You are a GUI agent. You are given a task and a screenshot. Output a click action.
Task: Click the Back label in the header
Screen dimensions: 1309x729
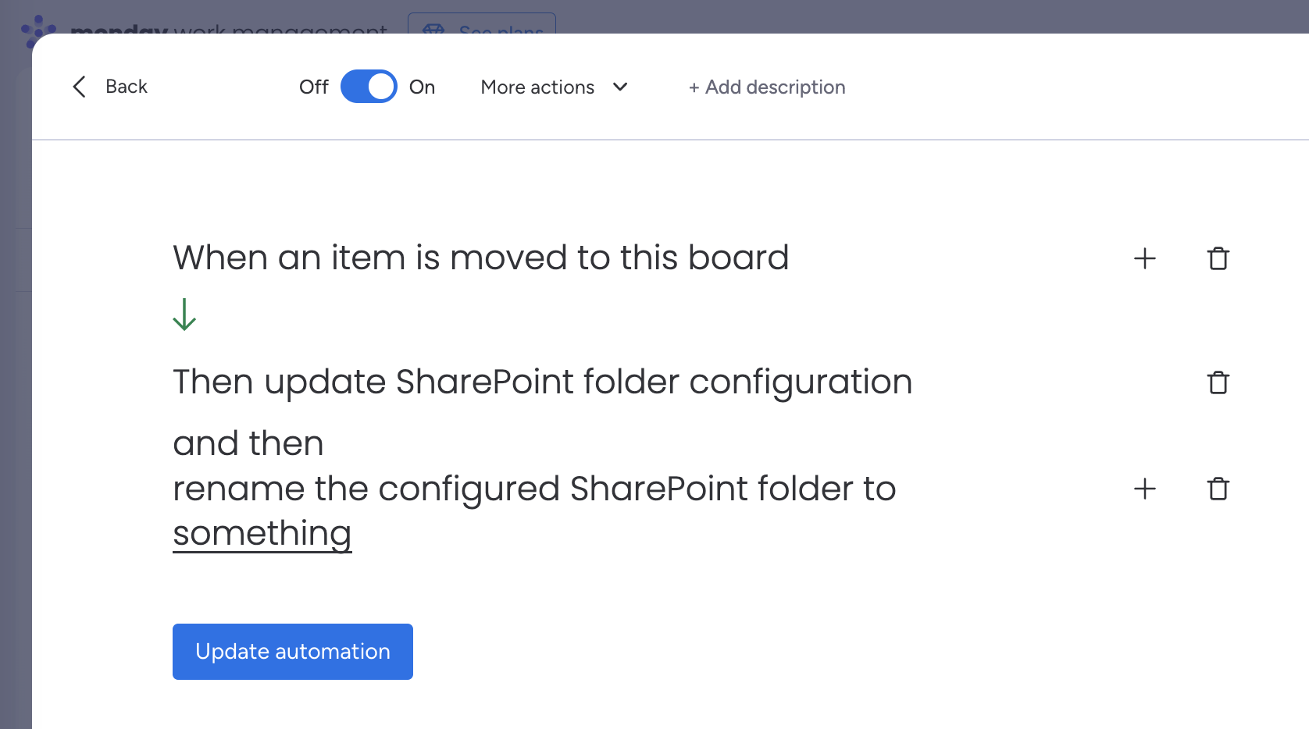[x=127, y=87]
